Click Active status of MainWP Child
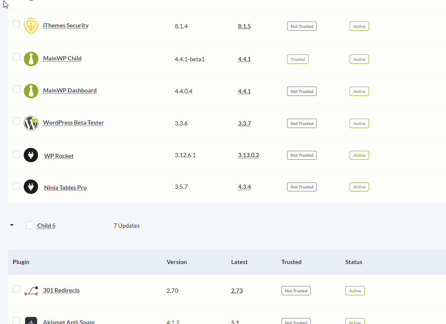 click(359, 60)
